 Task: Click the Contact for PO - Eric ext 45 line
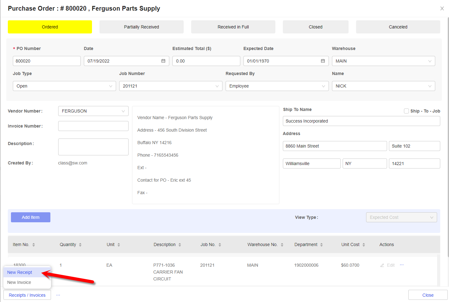164,180
